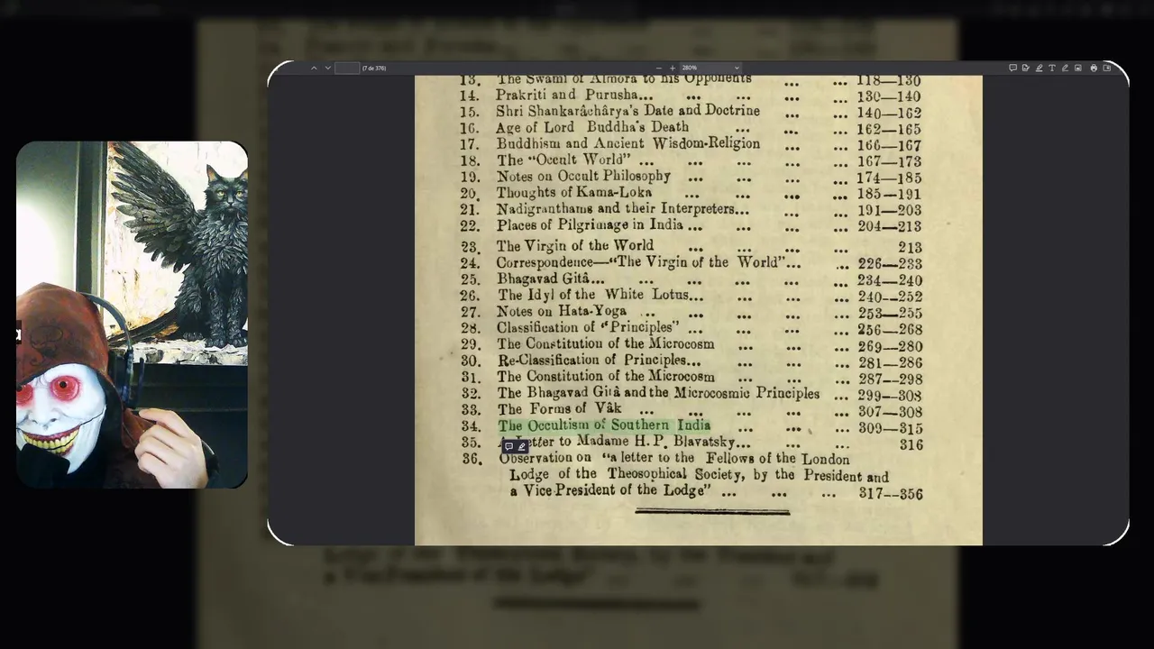Go to the previous page with the up arrow
The image size is (1154, 649).
click(x=314, y=68)
